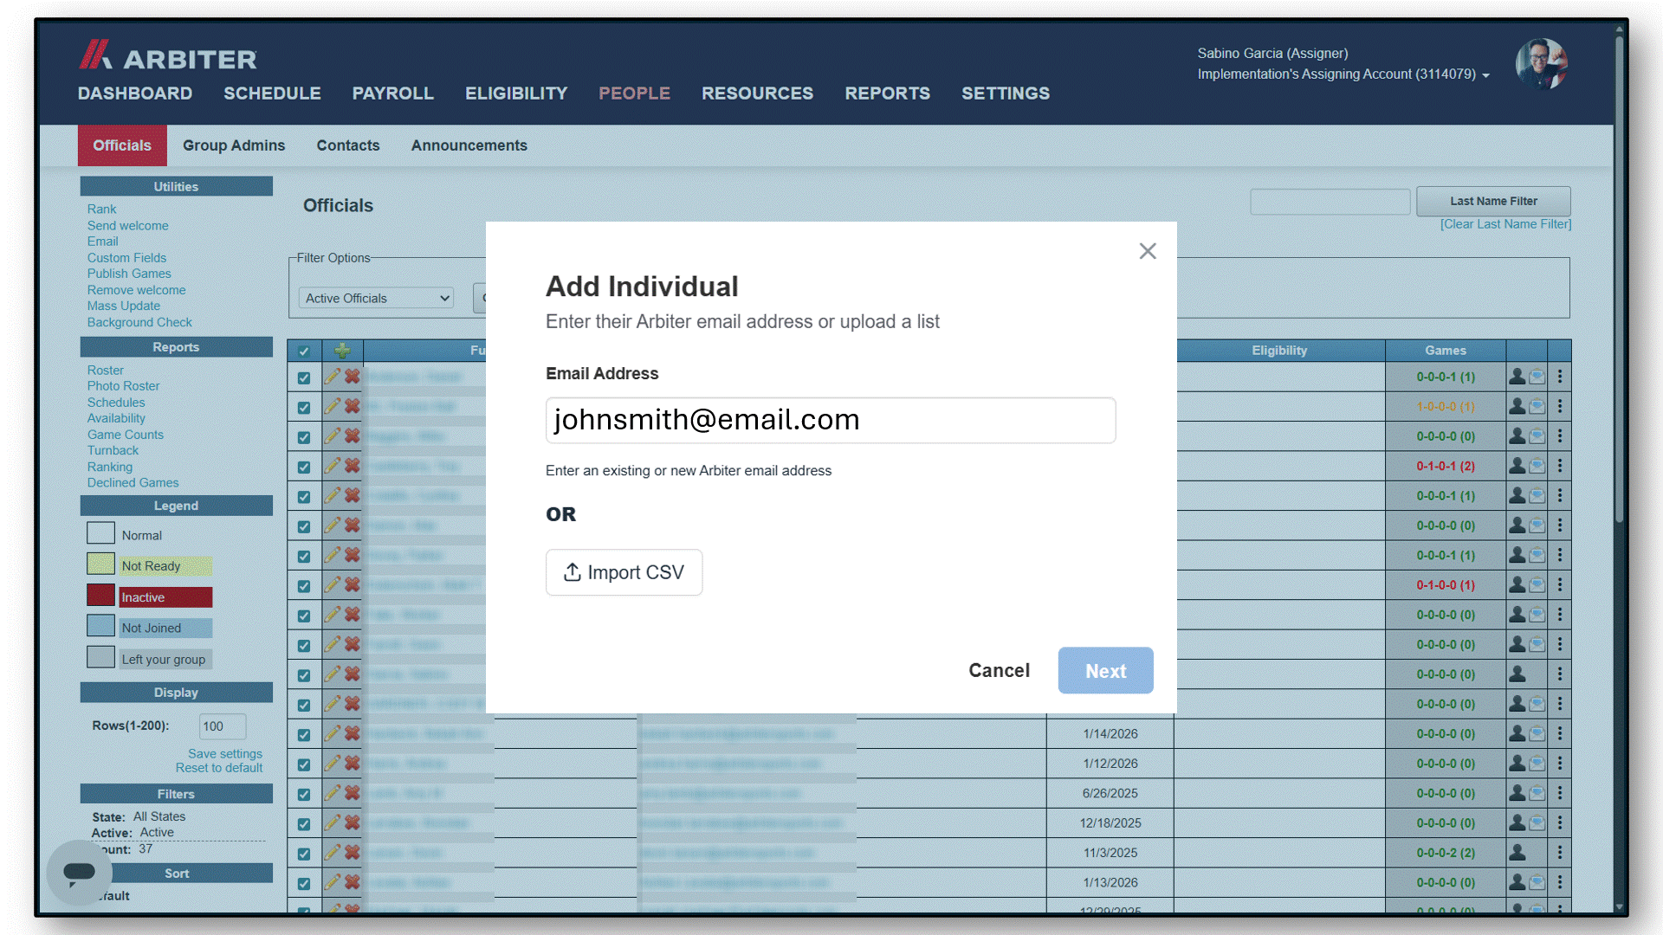Click the Next button in dialog
This screenshot has height=935, width=1663.
[x=1105, y=671]
